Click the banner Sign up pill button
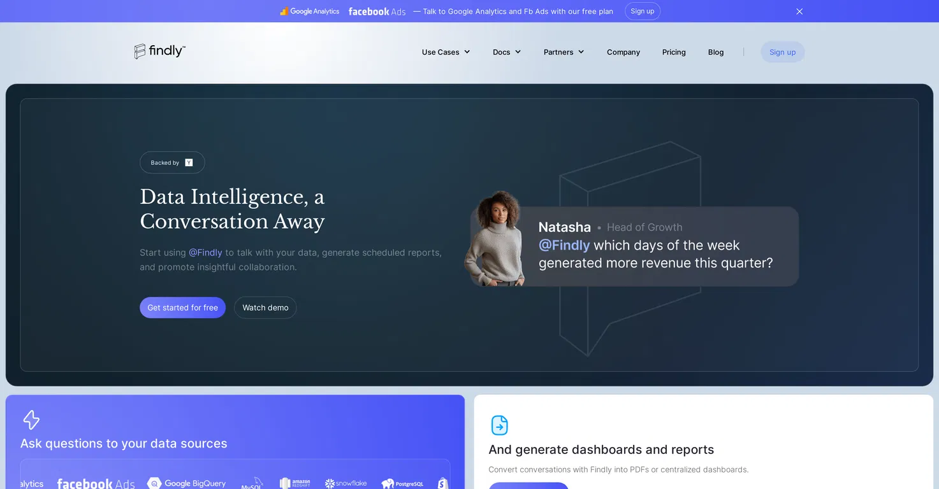Screen dimensions: 939x489 [x=642, y=11]
